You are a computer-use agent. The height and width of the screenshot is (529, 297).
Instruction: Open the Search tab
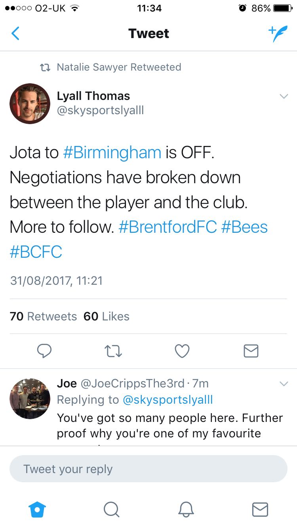point(111,509)
